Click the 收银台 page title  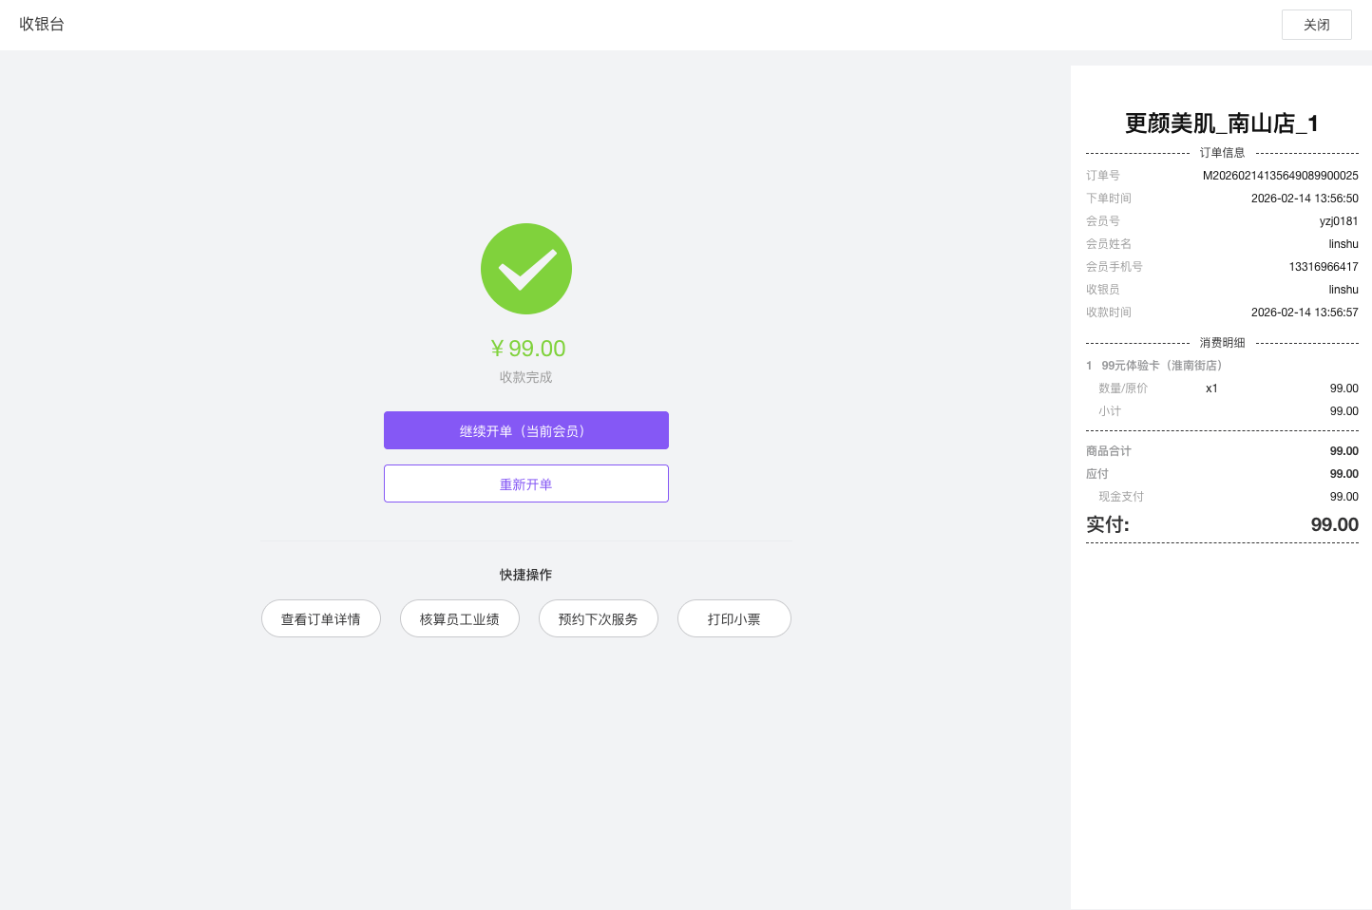point(42,24)
